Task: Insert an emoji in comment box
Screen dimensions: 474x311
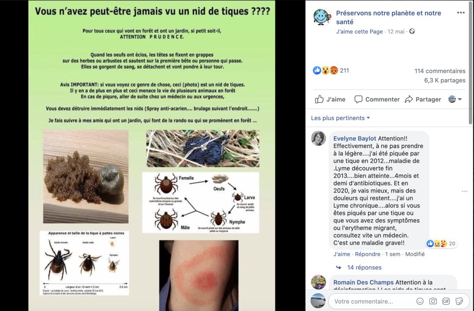Action: click(x=420, y=301)
